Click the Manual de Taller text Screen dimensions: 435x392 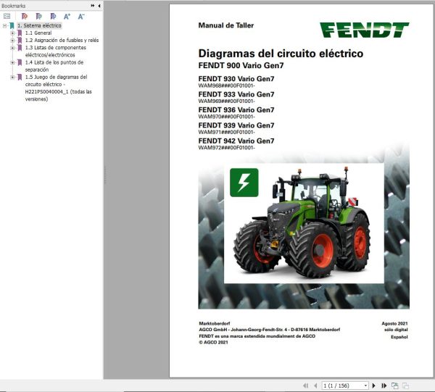[x=225, y=25]
